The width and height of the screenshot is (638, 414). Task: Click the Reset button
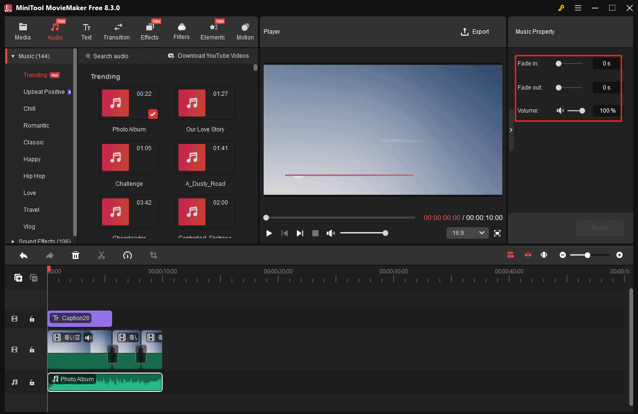click(x=600, y=228)
